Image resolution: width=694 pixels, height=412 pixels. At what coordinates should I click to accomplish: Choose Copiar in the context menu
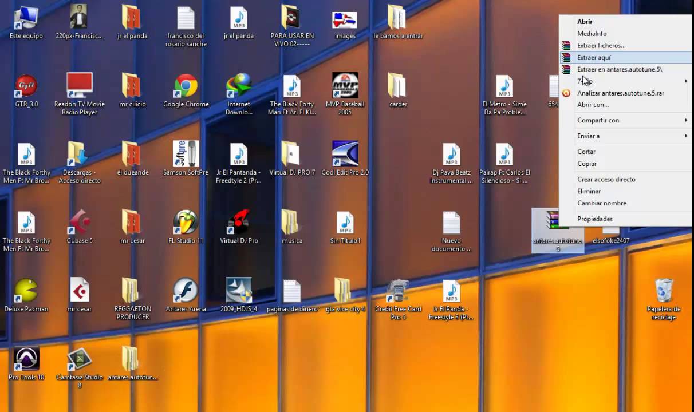pyautogui.click(x=625, y=164)
